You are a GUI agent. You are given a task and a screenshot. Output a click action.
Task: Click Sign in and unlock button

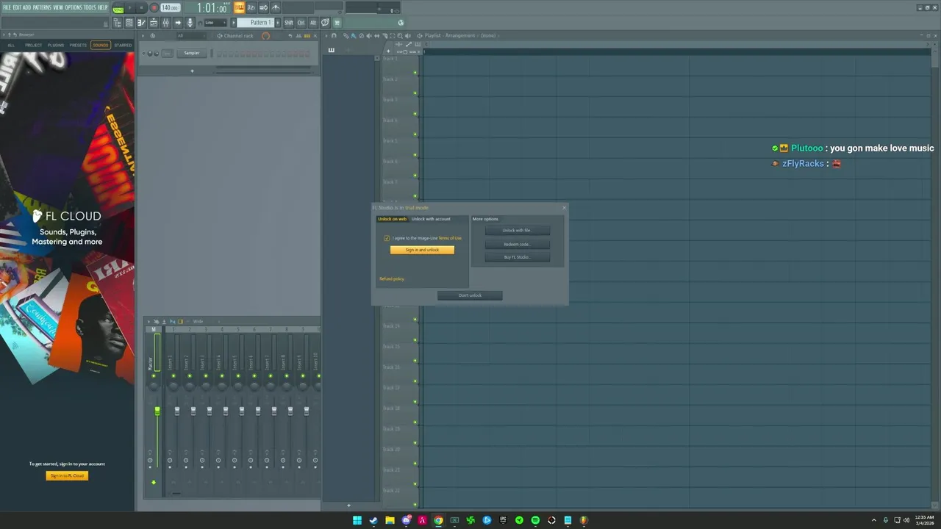click(422, 250)
